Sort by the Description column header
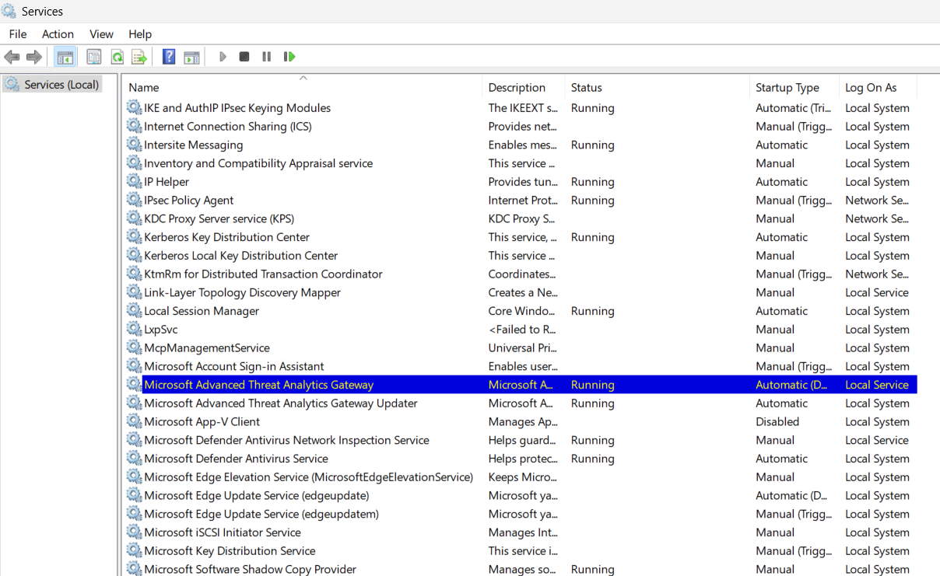Image resolution: width=940 pixels, height=576 pixels. tap(523, 87)
